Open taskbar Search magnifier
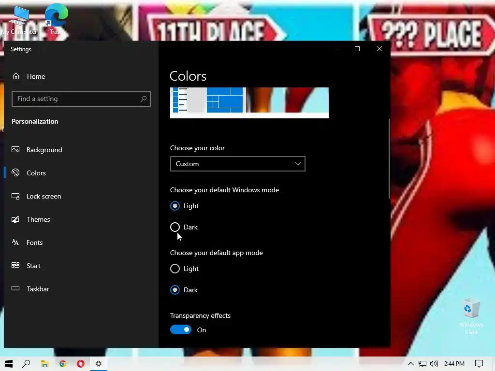This screenshot has height=371, width=495. (26, 364)
